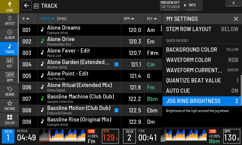Select JOG RING BRIGHTNESS setting
This screenshot has height=145, width=242.
(x=202, y=101)
